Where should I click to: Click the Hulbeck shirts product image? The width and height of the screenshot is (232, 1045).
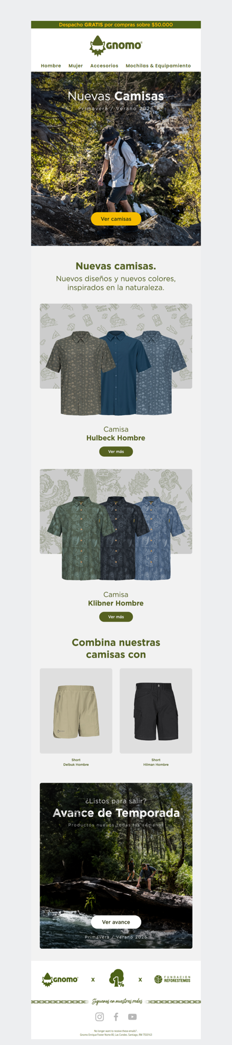click(x=116, y=360)
